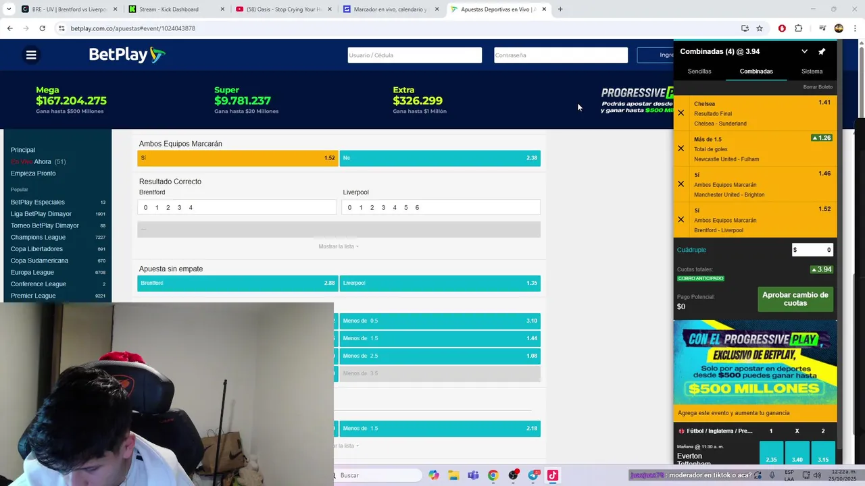Click the Usuario / Cédula field
The width and height of the screenshot is (865, 486).
(x=415, y=55)
